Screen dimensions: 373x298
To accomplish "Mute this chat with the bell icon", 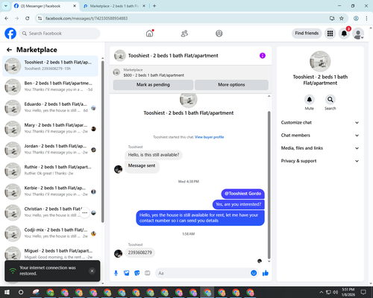I will coord(310,100).
